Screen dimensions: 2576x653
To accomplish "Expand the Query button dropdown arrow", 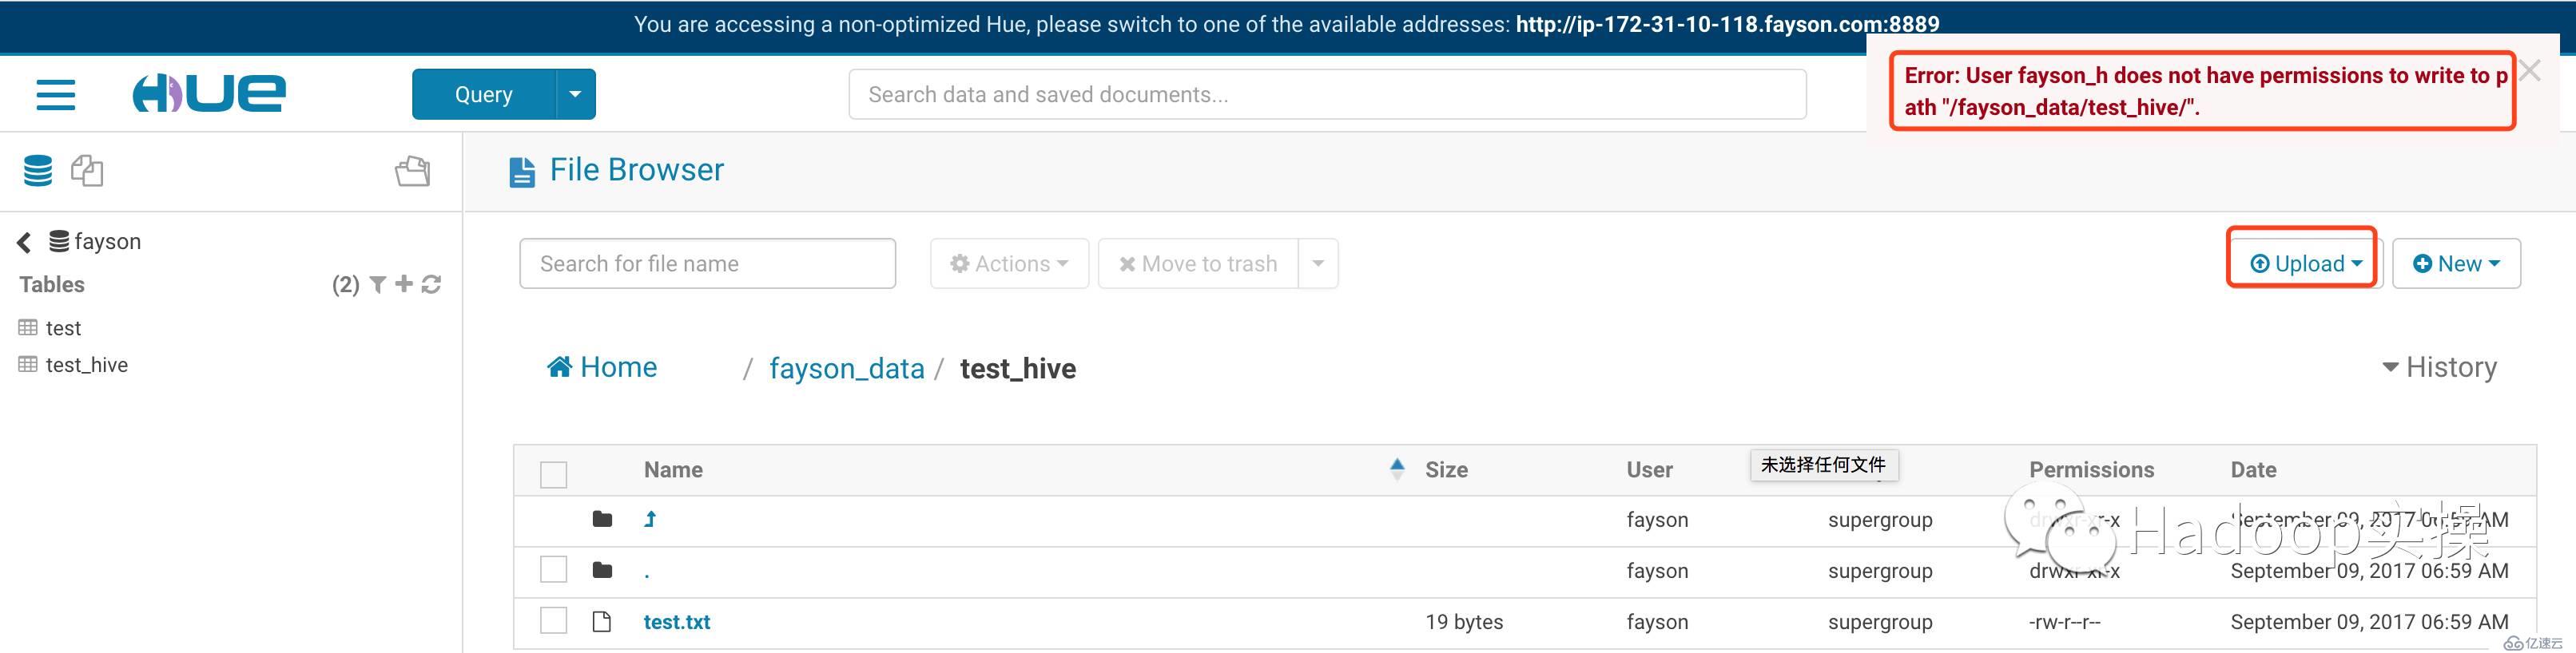I will click(575, 94).
